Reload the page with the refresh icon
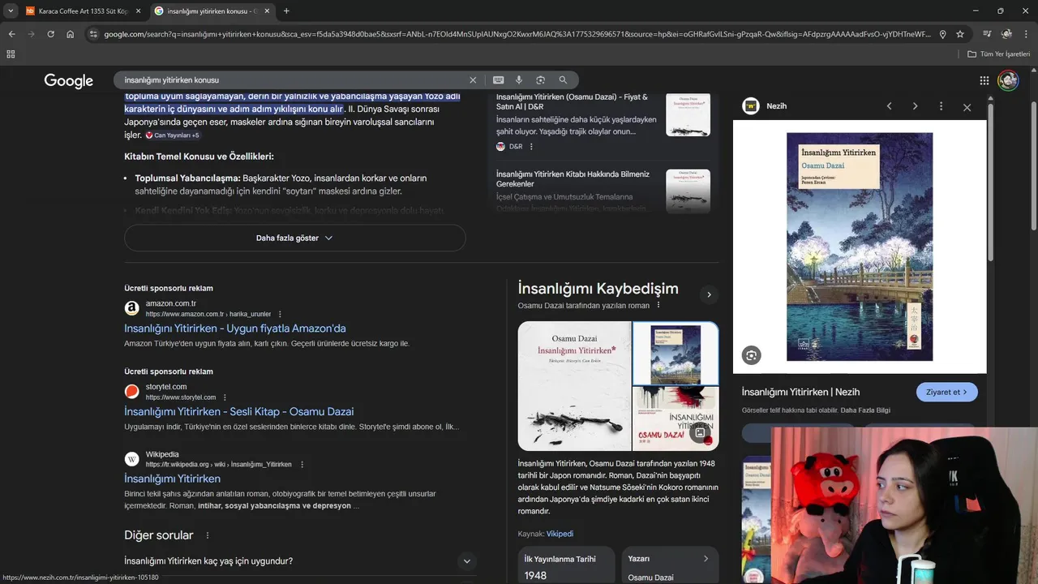Screen dimensions: 1038x584 [x=50, y=34]
